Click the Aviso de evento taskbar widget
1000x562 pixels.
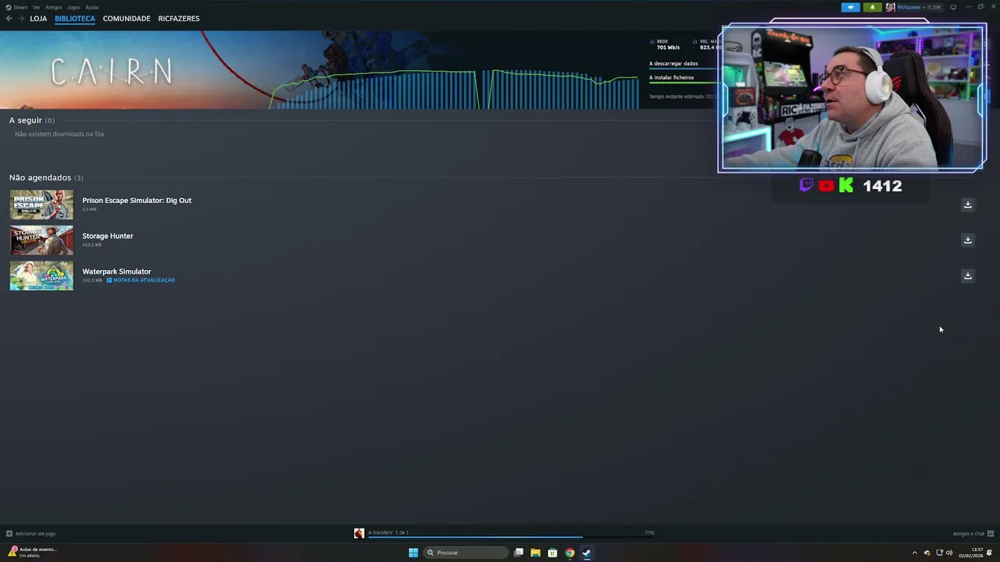coord(32,553)
